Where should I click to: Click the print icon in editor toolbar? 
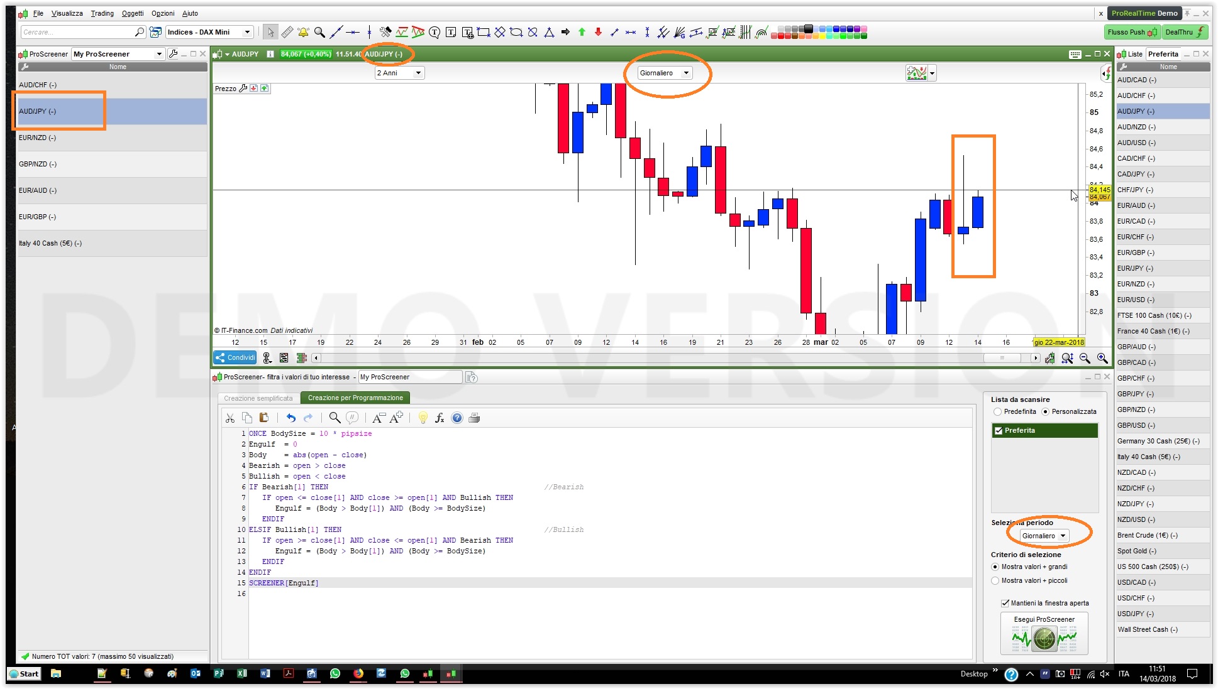[474, 418]
